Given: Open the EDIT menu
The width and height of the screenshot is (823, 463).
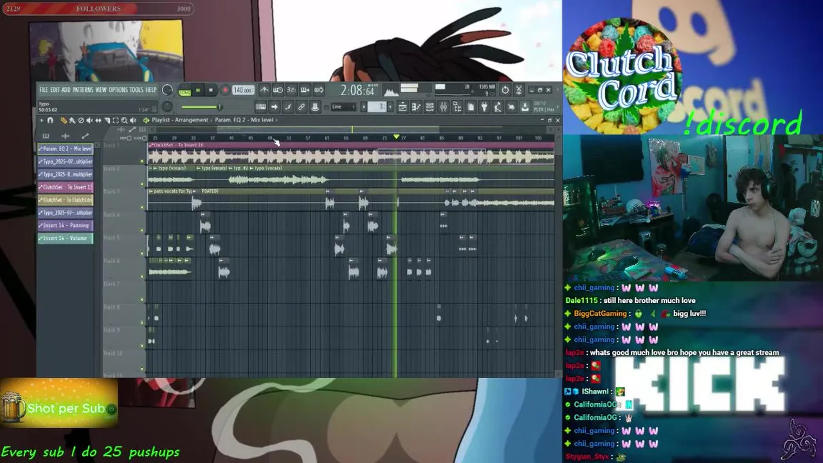Looking at the screenshot, I should [x=55, y=90].
